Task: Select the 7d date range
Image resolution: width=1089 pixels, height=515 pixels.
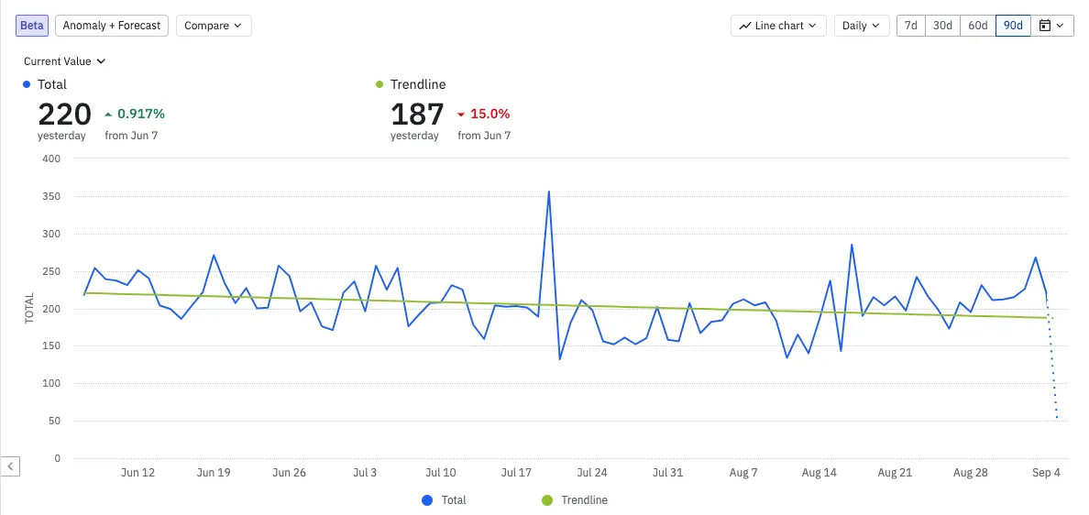Action: [x=911, y=26]
